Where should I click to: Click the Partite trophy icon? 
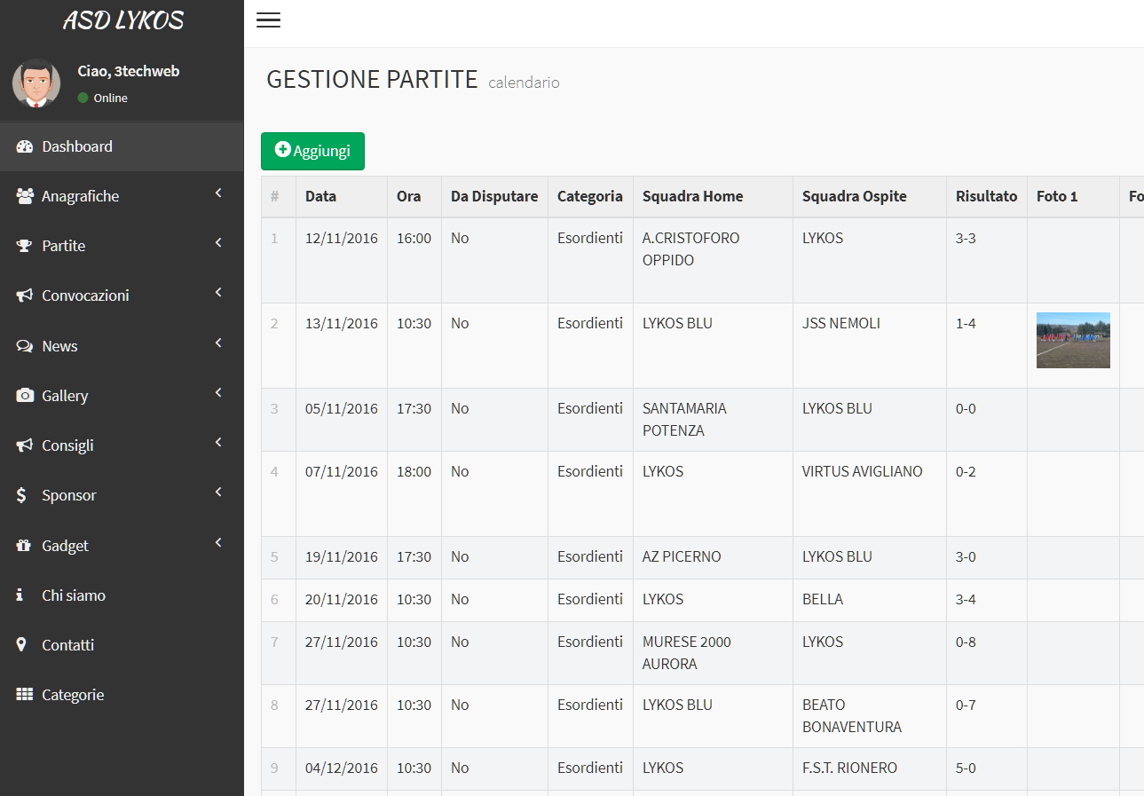click(x=24, y=246)
